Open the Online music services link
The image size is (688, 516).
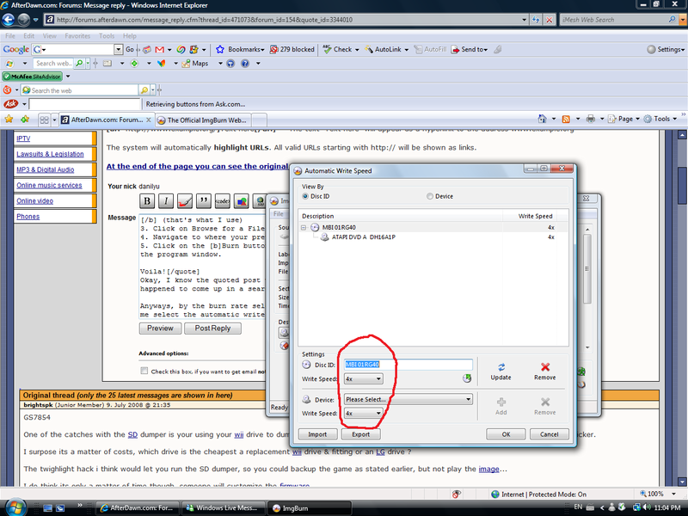point(49,185)
